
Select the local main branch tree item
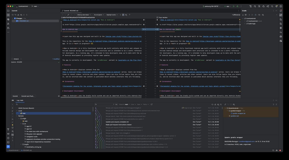[54, 113]
